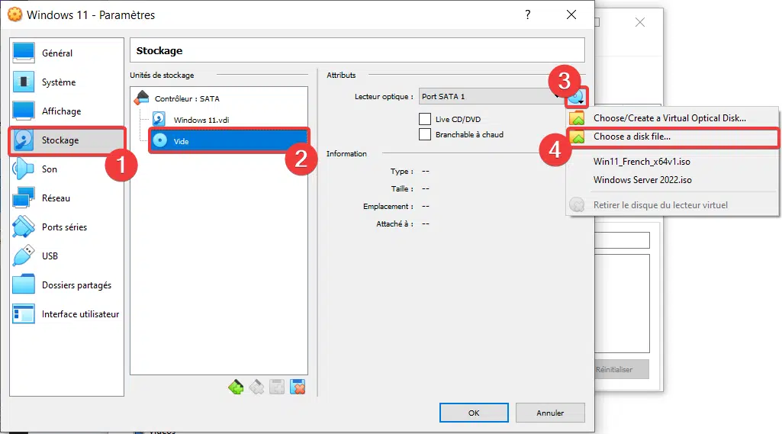
Task: Click the optical disk chooser button
Action: tap(577, 97)
